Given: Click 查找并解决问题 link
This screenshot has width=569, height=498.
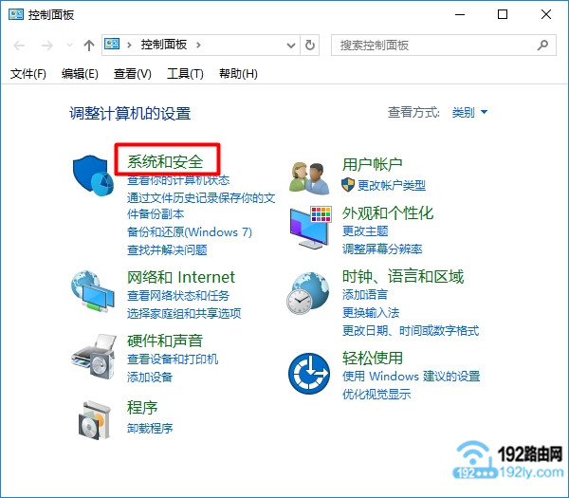Looking at the screenshot, I should coord(167,249).
